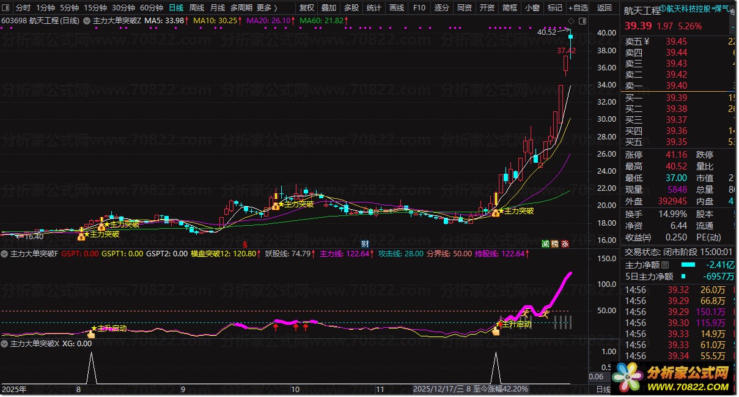
Task: Select the 日线 daily tab
Action: (176, 8)
